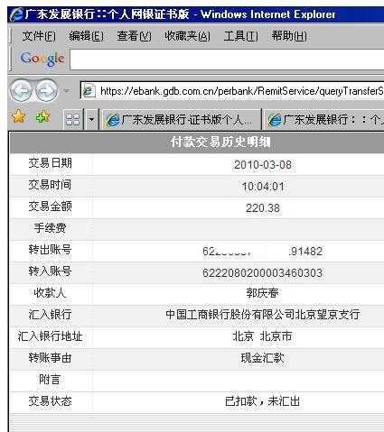Click the payee name 郭庆春
Screen dimensions: 384x432
pyautogui.click(x=262, y=293)
